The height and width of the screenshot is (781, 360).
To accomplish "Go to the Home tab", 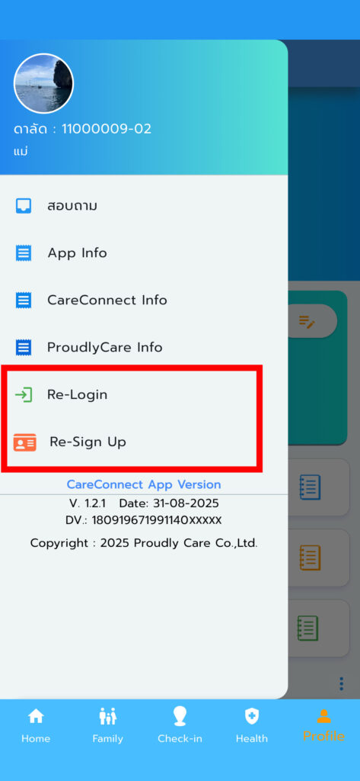I will [x=36, y=726].
